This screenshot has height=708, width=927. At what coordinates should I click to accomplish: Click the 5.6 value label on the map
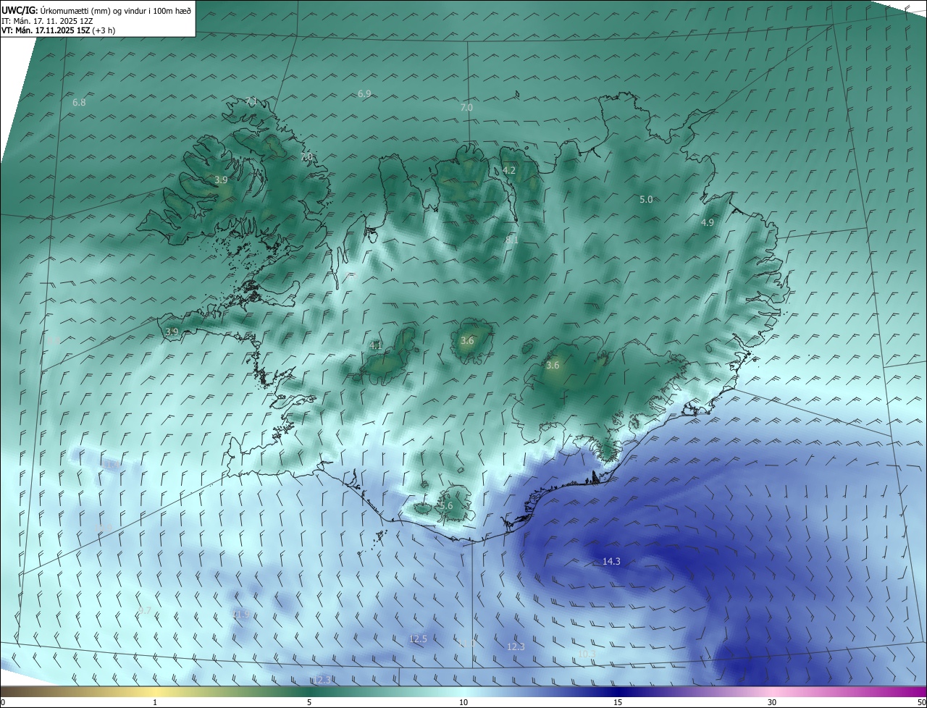(446, 506)
